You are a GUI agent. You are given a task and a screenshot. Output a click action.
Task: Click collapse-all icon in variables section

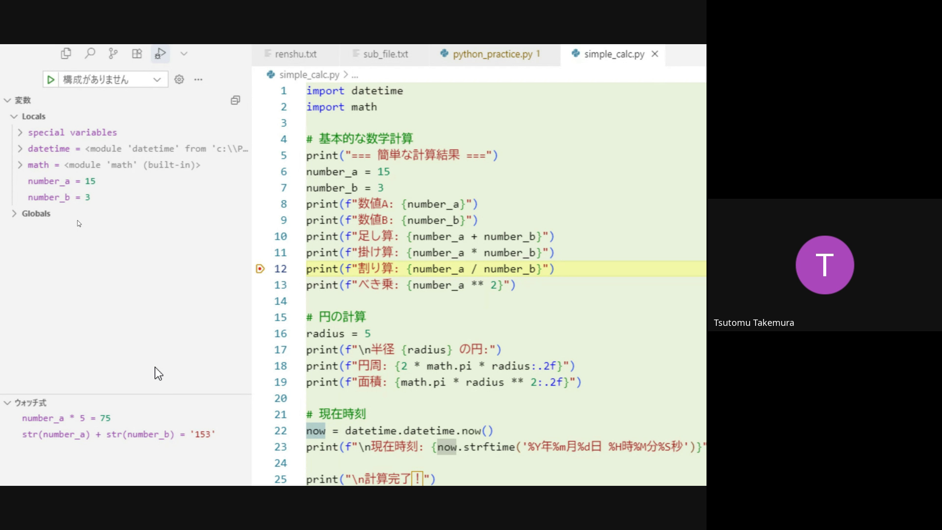point(235,100)
